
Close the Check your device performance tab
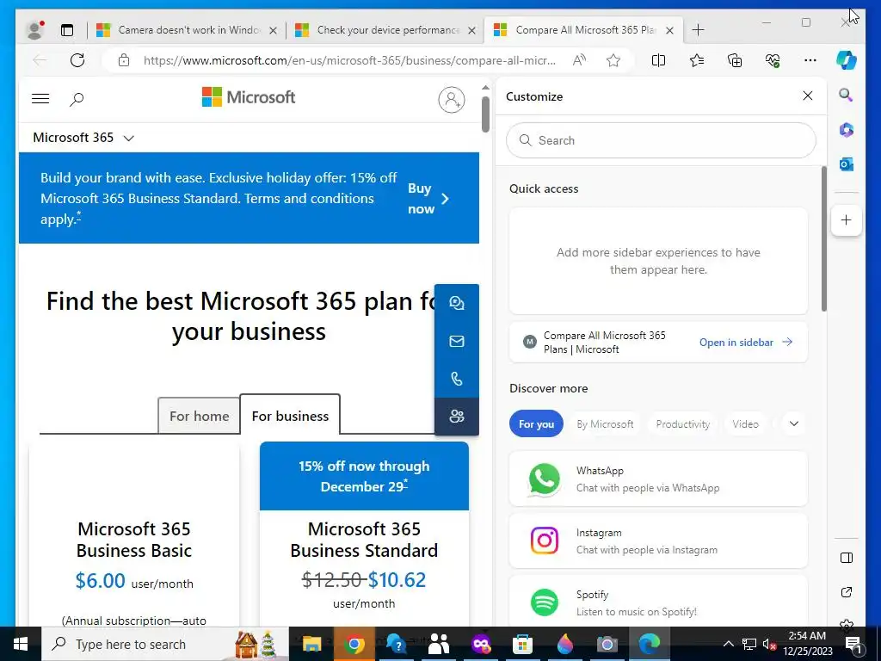click(x=472, y=30)
